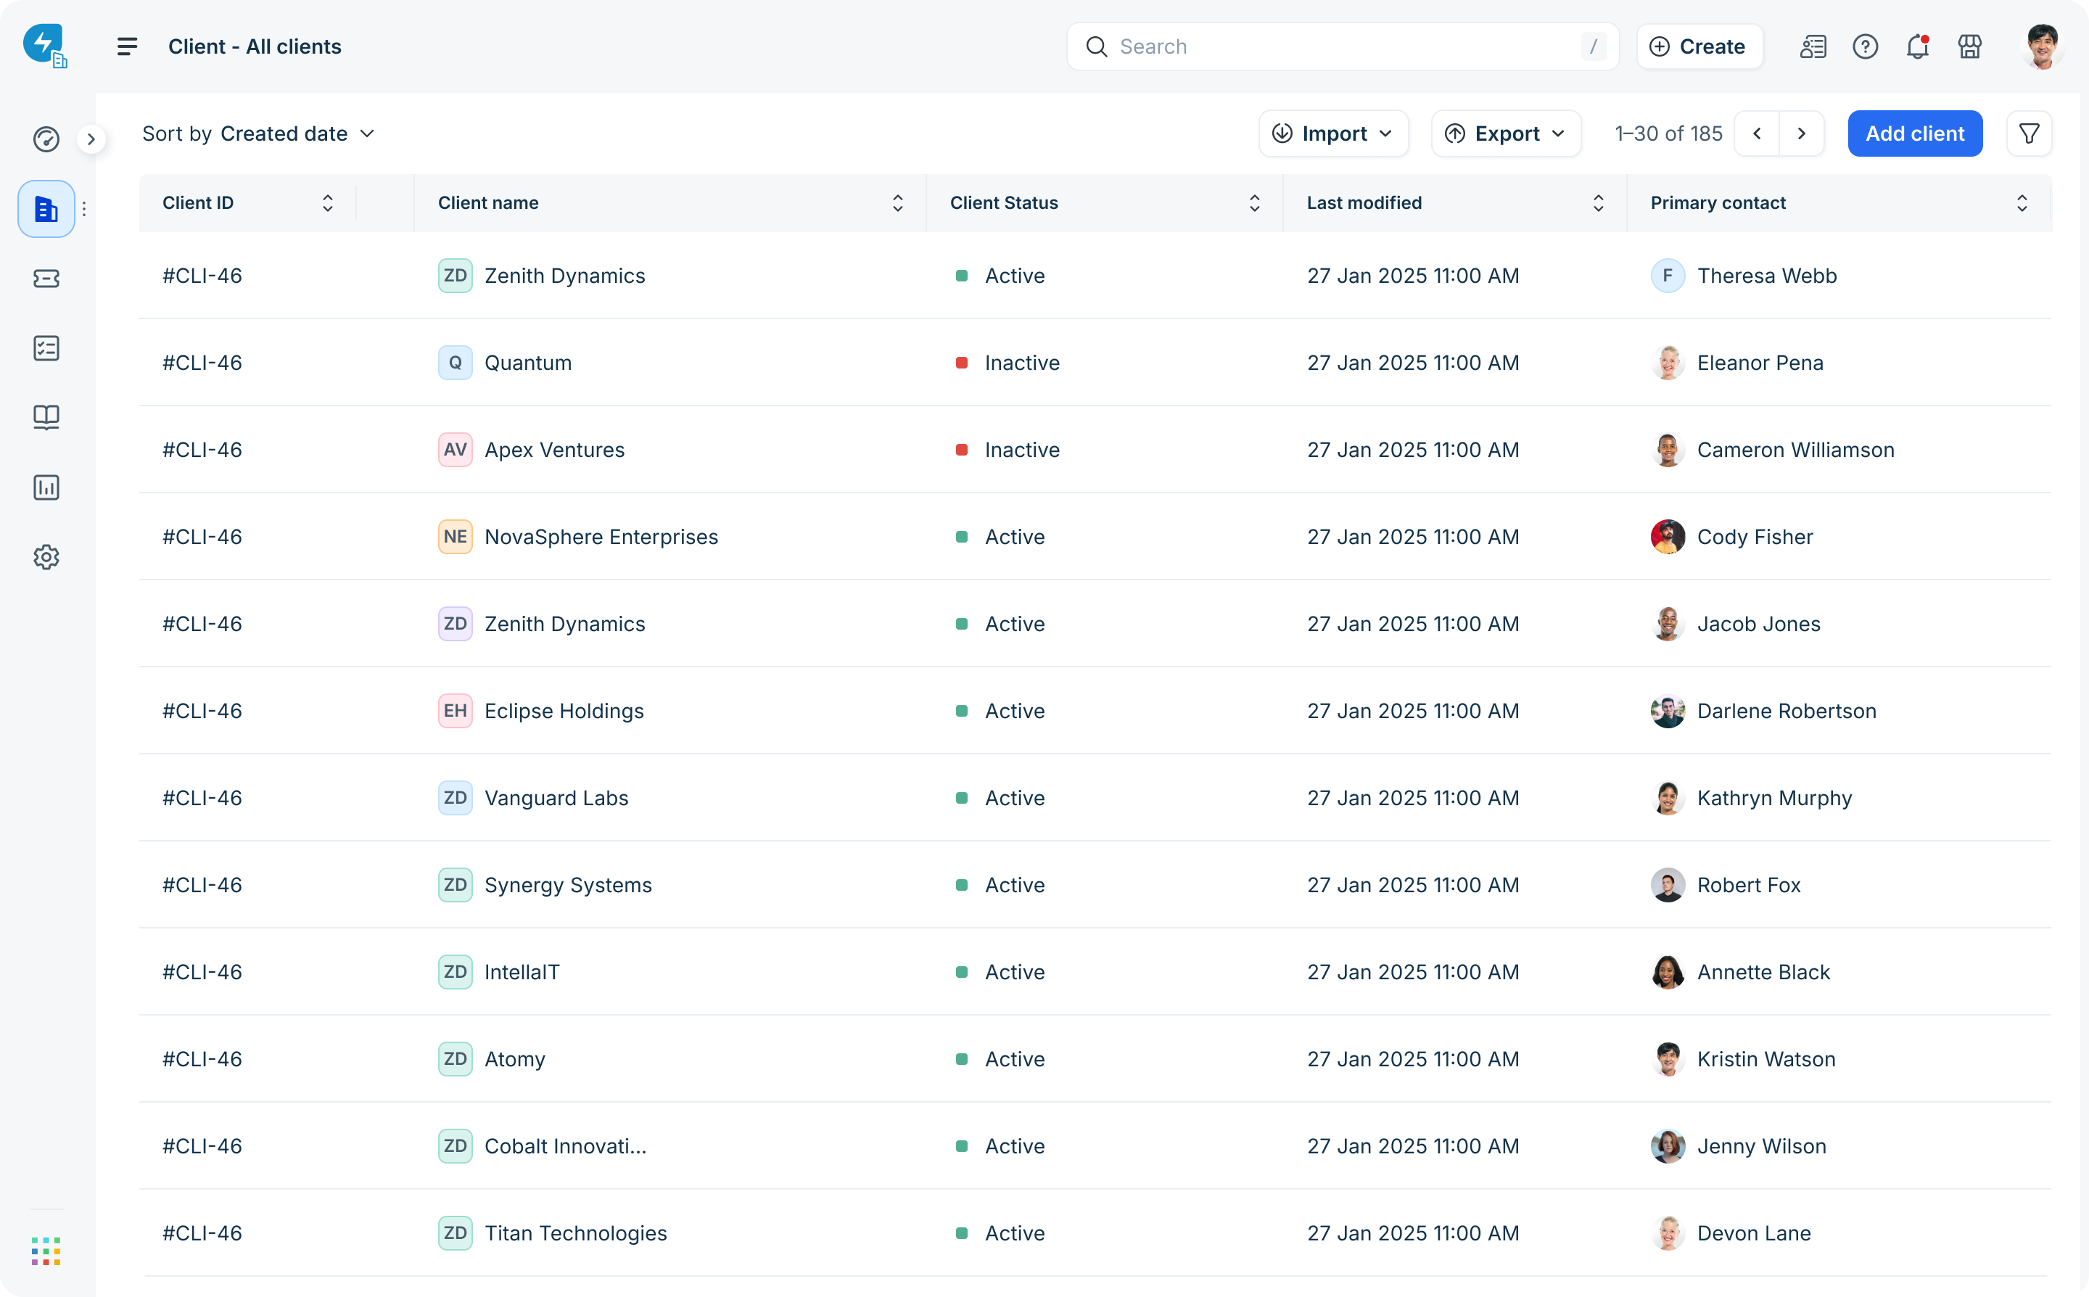Open the filter funnel icon
This screenshot has height=1297, width=2089.
pyautogui.click(x=2029, y=133)
